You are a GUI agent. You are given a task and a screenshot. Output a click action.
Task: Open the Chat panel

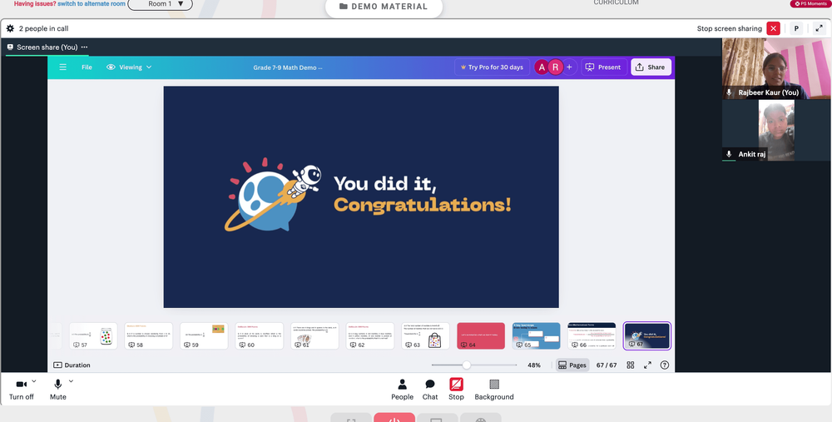point(430,389)
